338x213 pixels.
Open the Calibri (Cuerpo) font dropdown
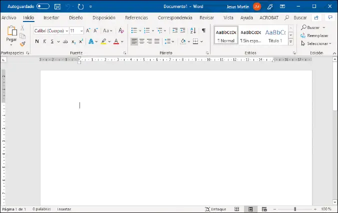point(67,30)
